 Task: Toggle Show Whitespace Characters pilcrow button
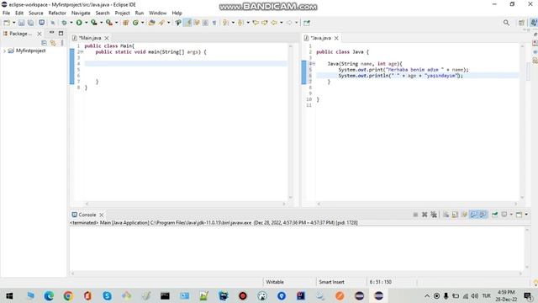214,23
